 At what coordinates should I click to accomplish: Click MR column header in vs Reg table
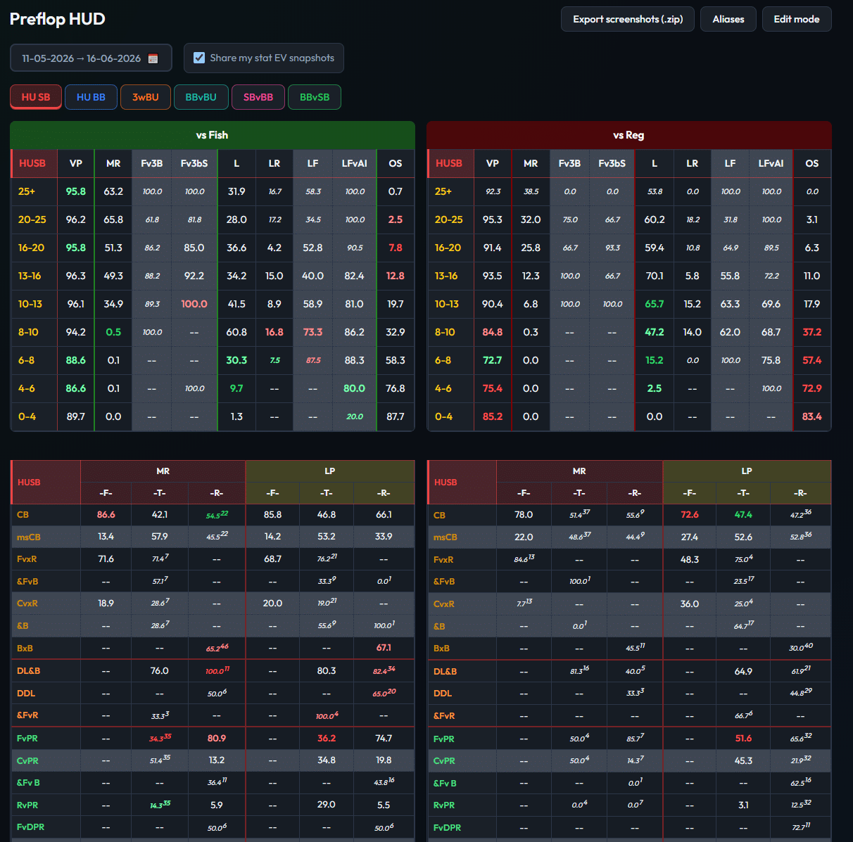[531, 163]
